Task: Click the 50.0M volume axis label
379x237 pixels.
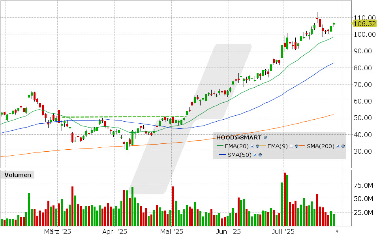Action: point(364,199)
